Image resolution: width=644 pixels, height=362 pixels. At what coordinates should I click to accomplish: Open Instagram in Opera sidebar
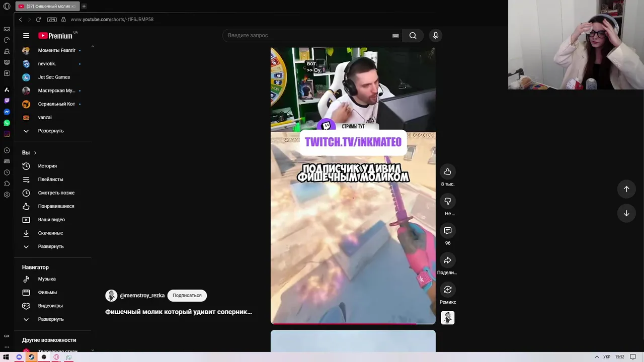click(7, 134)
